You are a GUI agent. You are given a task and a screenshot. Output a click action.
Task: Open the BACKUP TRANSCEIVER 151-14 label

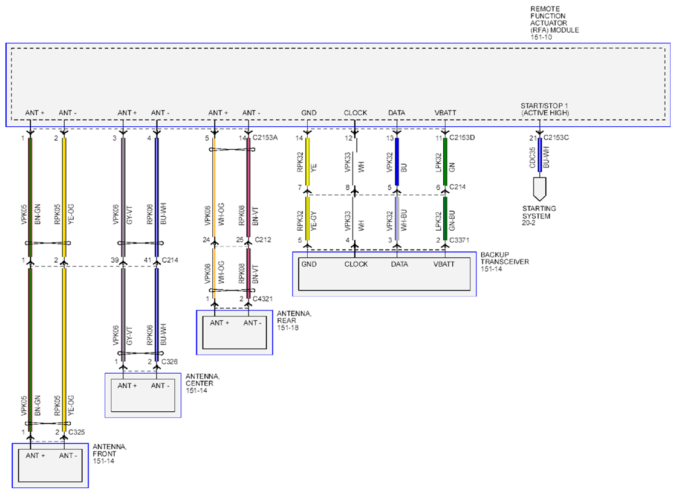[x=504, y=261]
